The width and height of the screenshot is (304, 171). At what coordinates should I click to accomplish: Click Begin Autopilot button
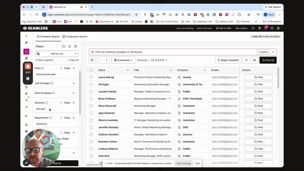(228, 60)
